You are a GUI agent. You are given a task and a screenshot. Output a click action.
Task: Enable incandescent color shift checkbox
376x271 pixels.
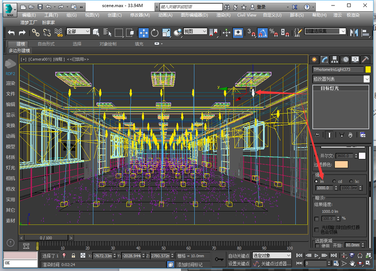coord(317,230)
